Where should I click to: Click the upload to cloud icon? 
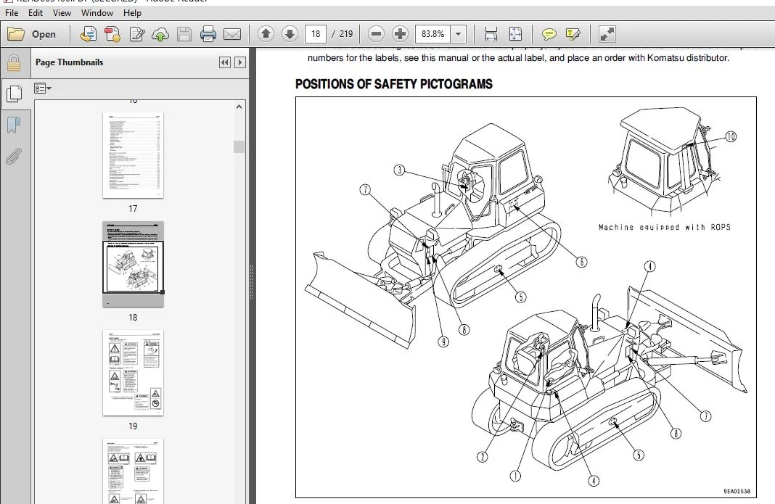160,34
